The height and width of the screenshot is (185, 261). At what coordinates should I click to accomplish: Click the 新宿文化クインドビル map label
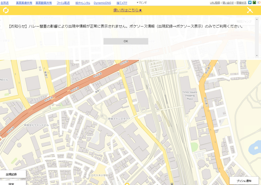pos(36,125)
